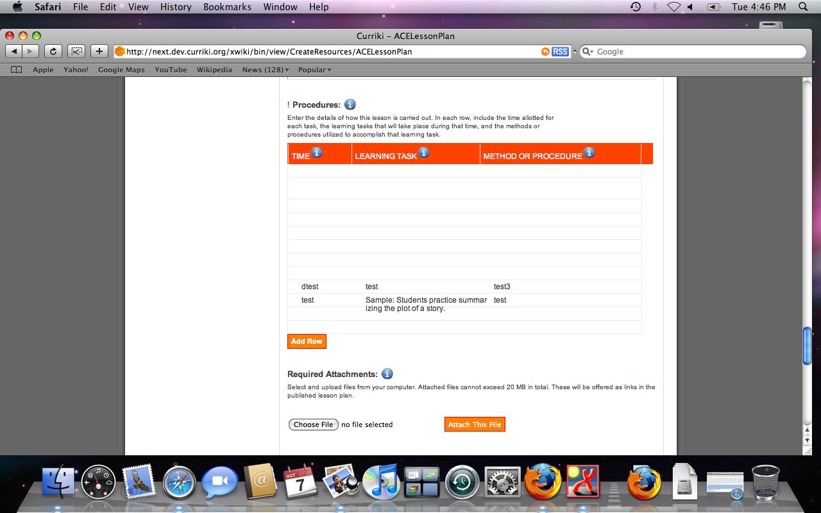Click the info icon beside Procedures

click(350, 105)
